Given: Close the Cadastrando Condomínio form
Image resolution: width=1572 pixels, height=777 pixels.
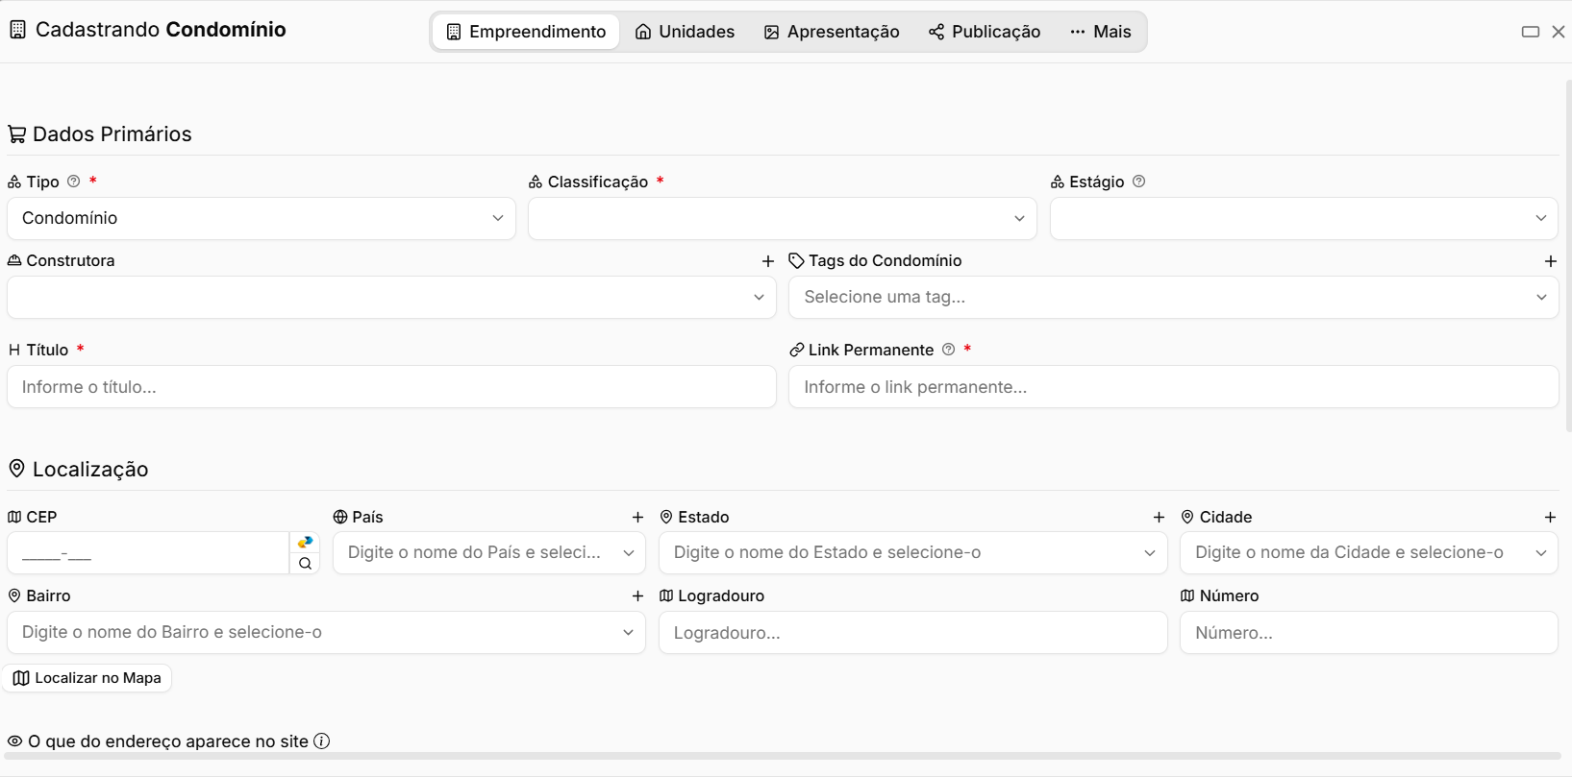Looking at the screenshot, I should pos(1559,32).
